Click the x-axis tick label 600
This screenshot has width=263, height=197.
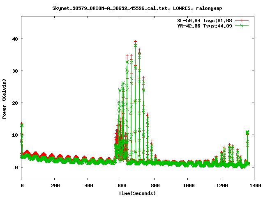(122, 186)
